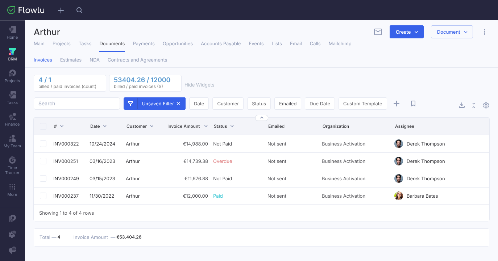Click into the Search input field
The width and height of the screenshot is (498, 261).
(x=77, y=104)
